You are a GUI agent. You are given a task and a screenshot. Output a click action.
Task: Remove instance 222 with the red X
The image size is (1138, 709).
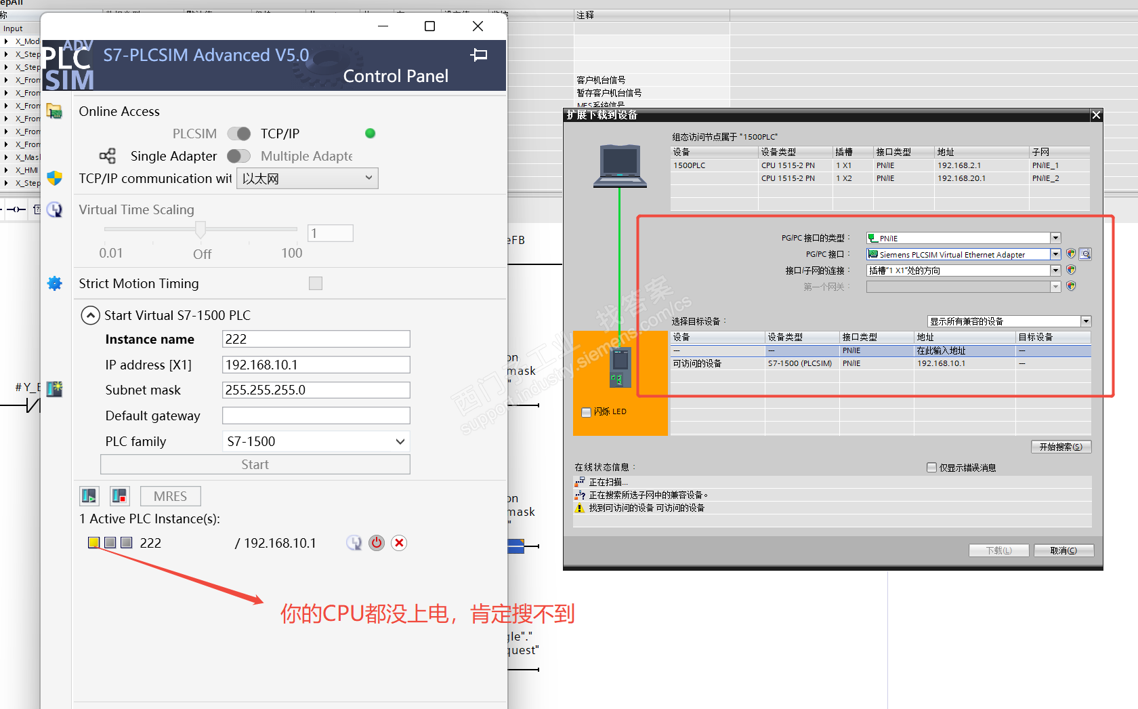pos(400,543)
